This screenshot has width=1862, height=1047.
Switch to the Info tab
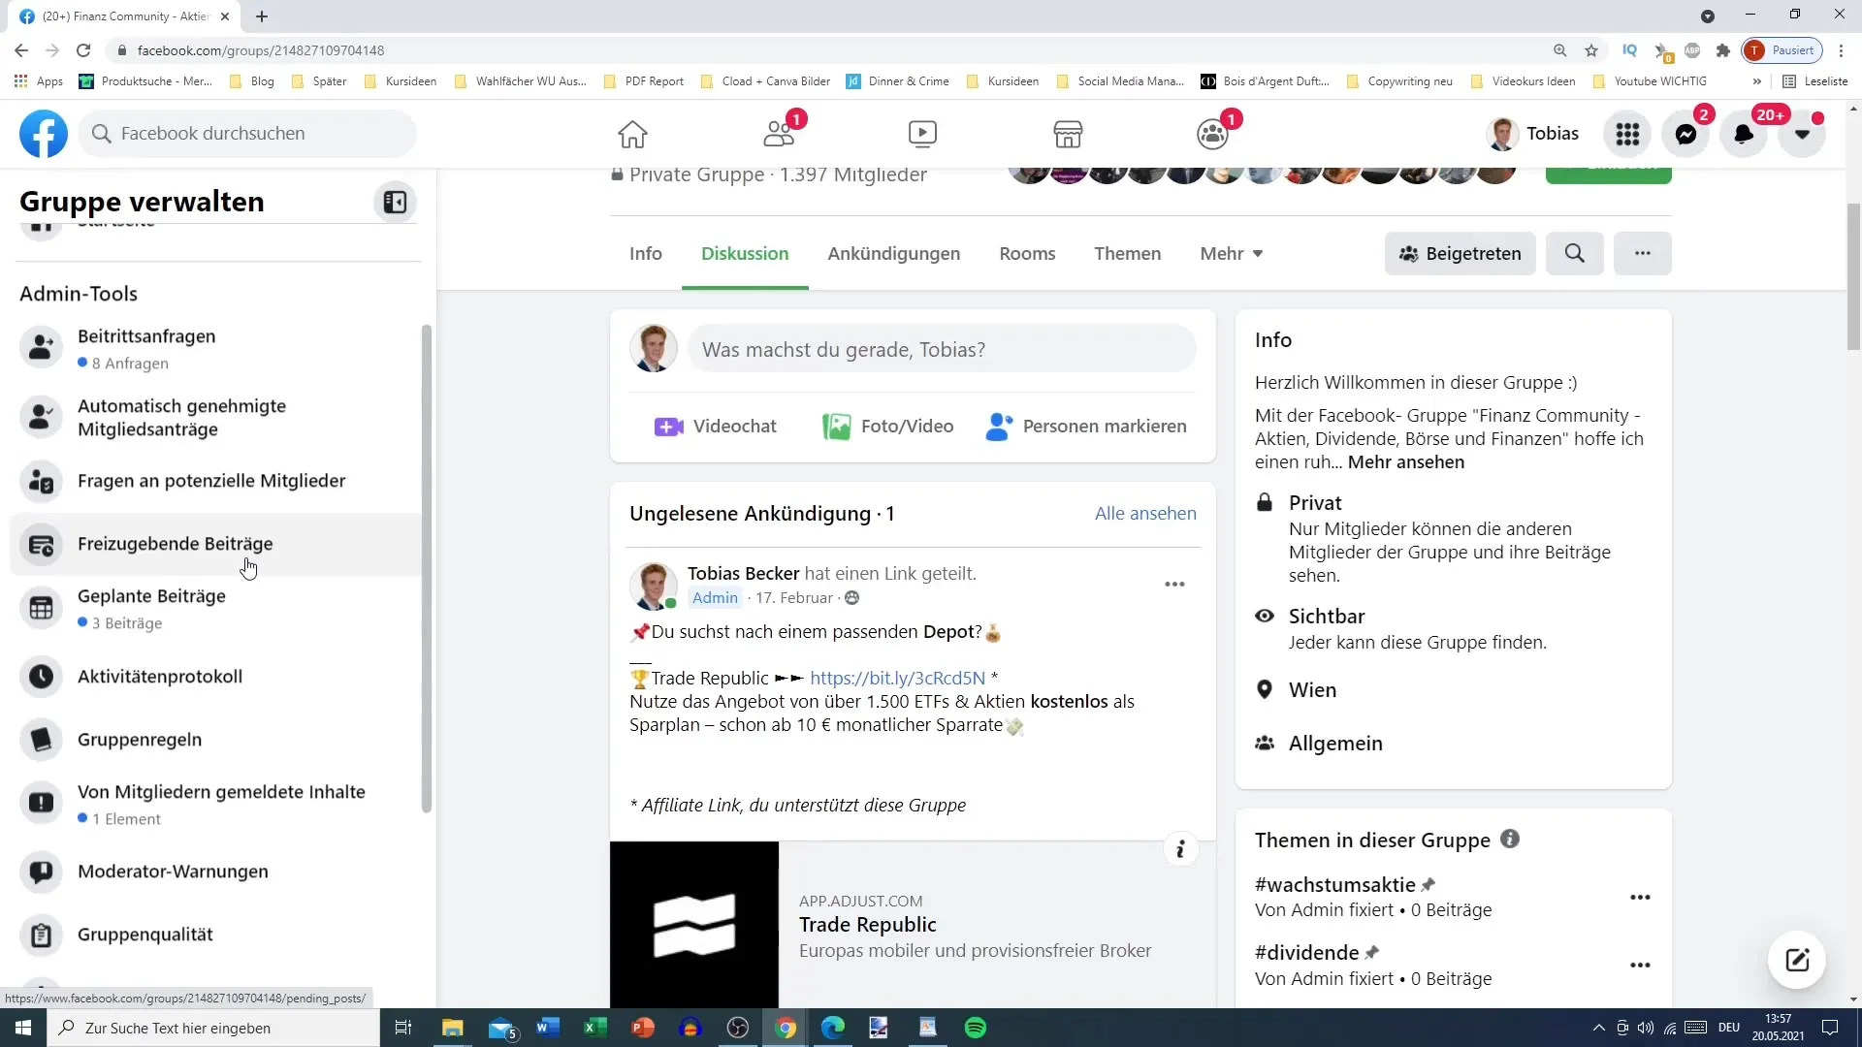click(x=645, y=254)
